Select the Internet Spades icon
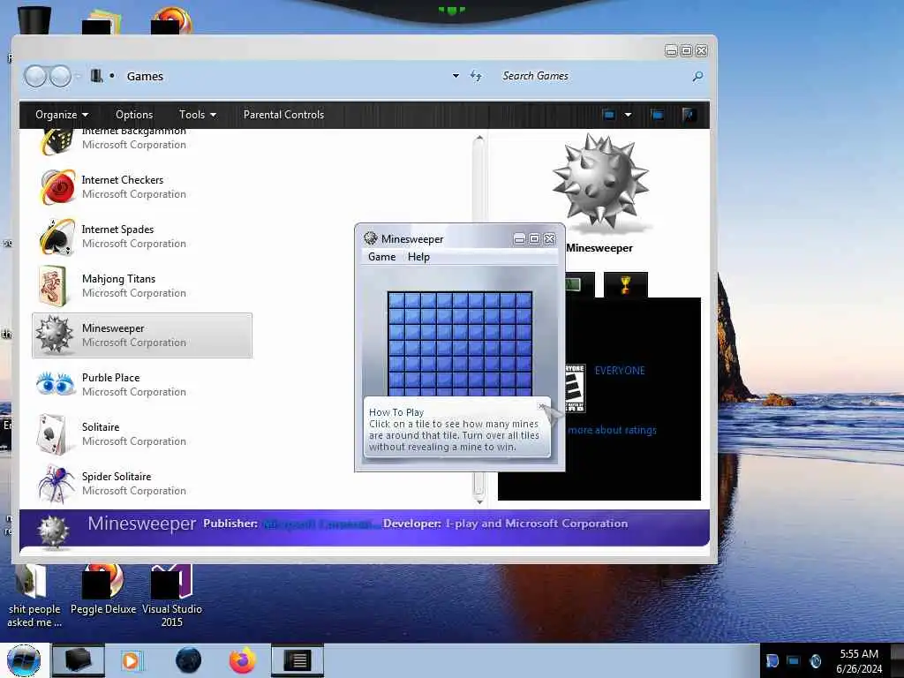 [56, 237]
